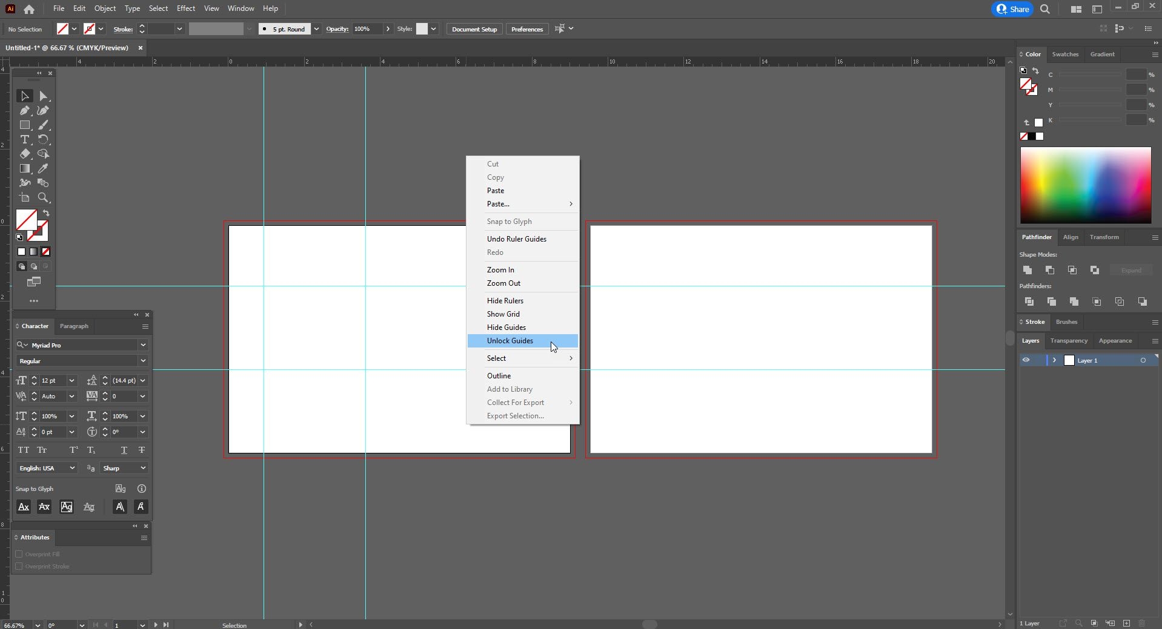Pick the Paintbrush tool
The image size is (1162, 629).
[x=43, y=125]
